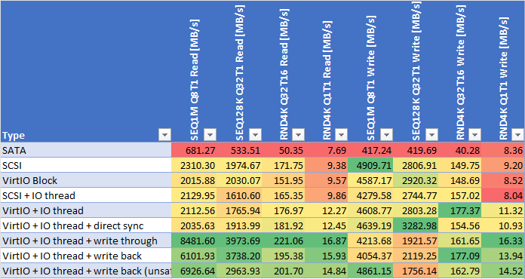Click cell with value 6101.93

(x=194, y=256)
